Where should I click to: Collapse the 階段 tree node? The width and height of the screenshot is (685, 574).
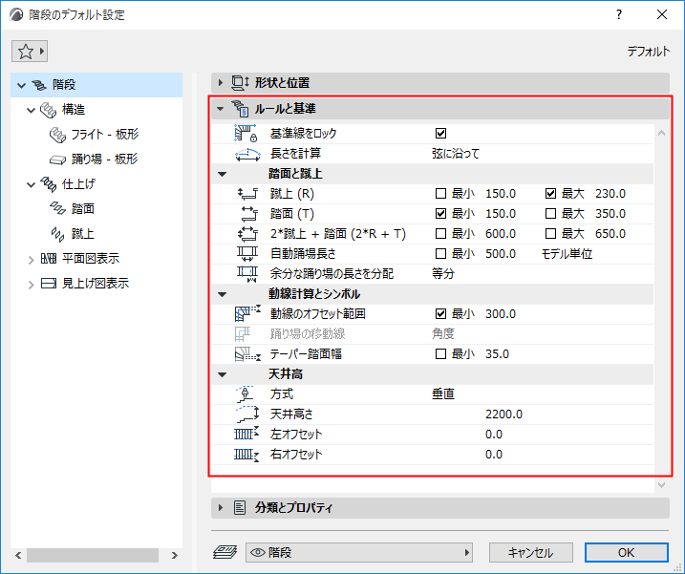click(21, 85)
